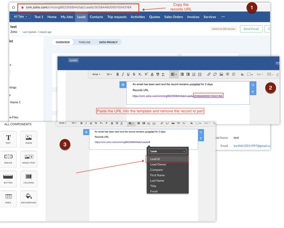
Task: Open the Arial font dropdown in the step 2 editor
Action: coord(96,74)
